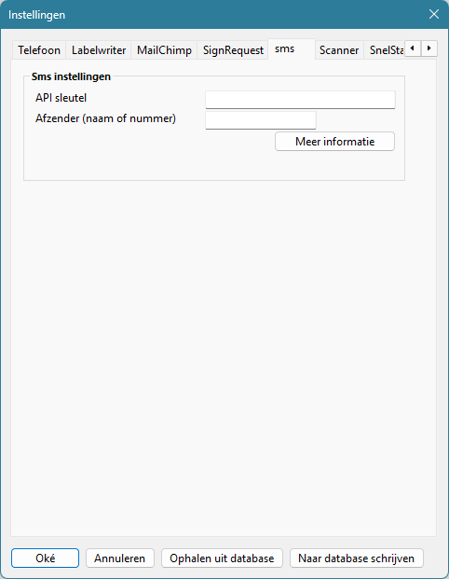This screenshot has height=579, width=449.
Task: Confirm with the Oké button
Action: (45, 558)
